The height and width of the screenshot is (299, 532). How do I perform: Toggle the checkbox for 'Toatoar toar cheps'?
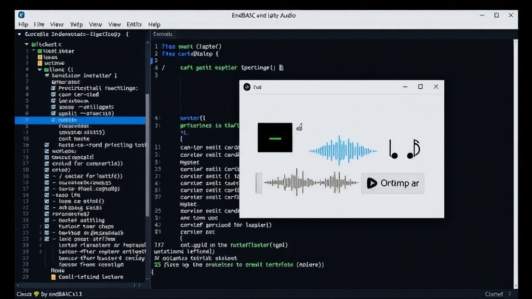pyautogui.click(x=47, y=226)
